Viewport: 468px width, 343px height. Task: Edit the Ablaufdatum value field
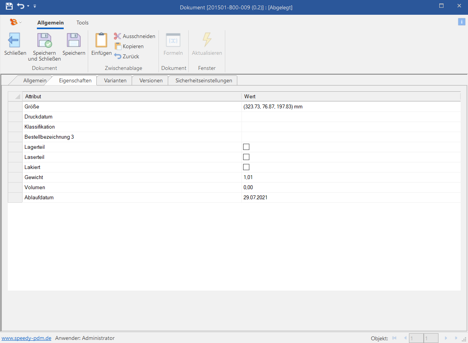(x=350, y=197)
